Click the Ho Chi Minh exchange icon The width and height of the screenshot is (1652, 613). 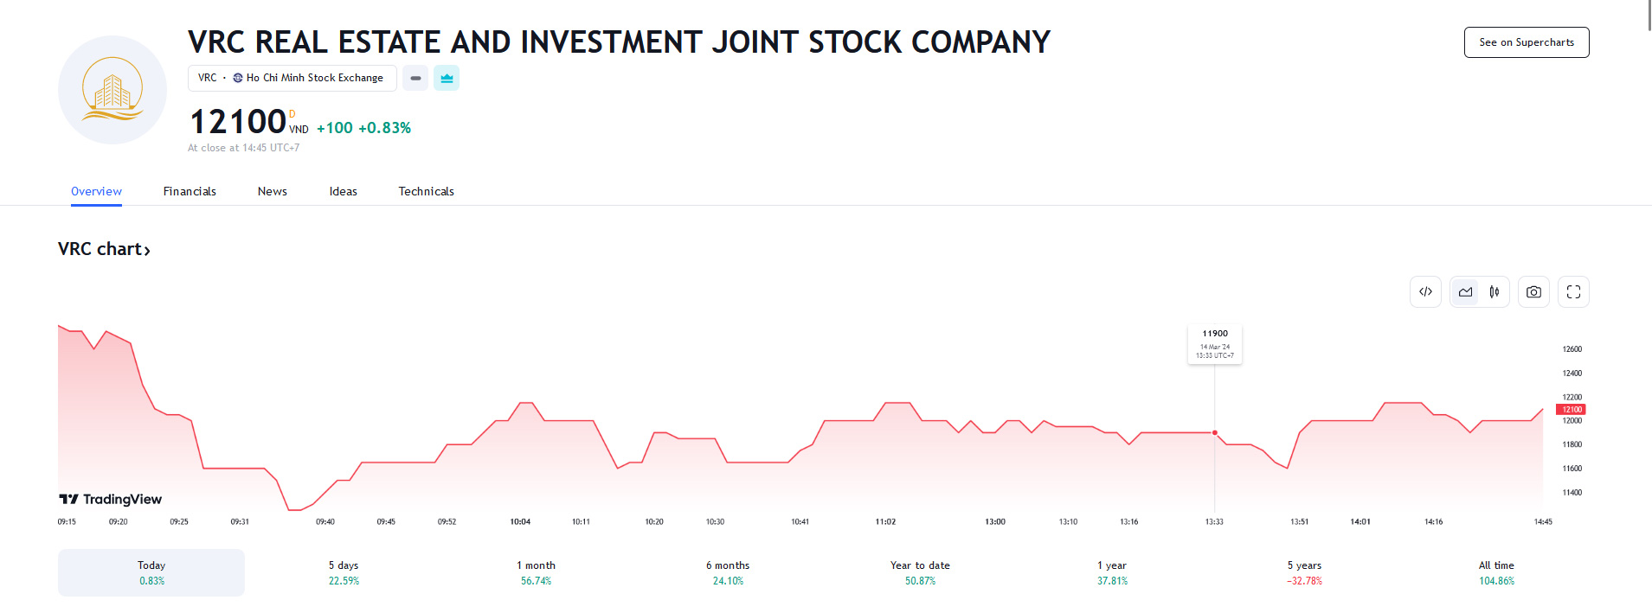[x=238, y=78]
